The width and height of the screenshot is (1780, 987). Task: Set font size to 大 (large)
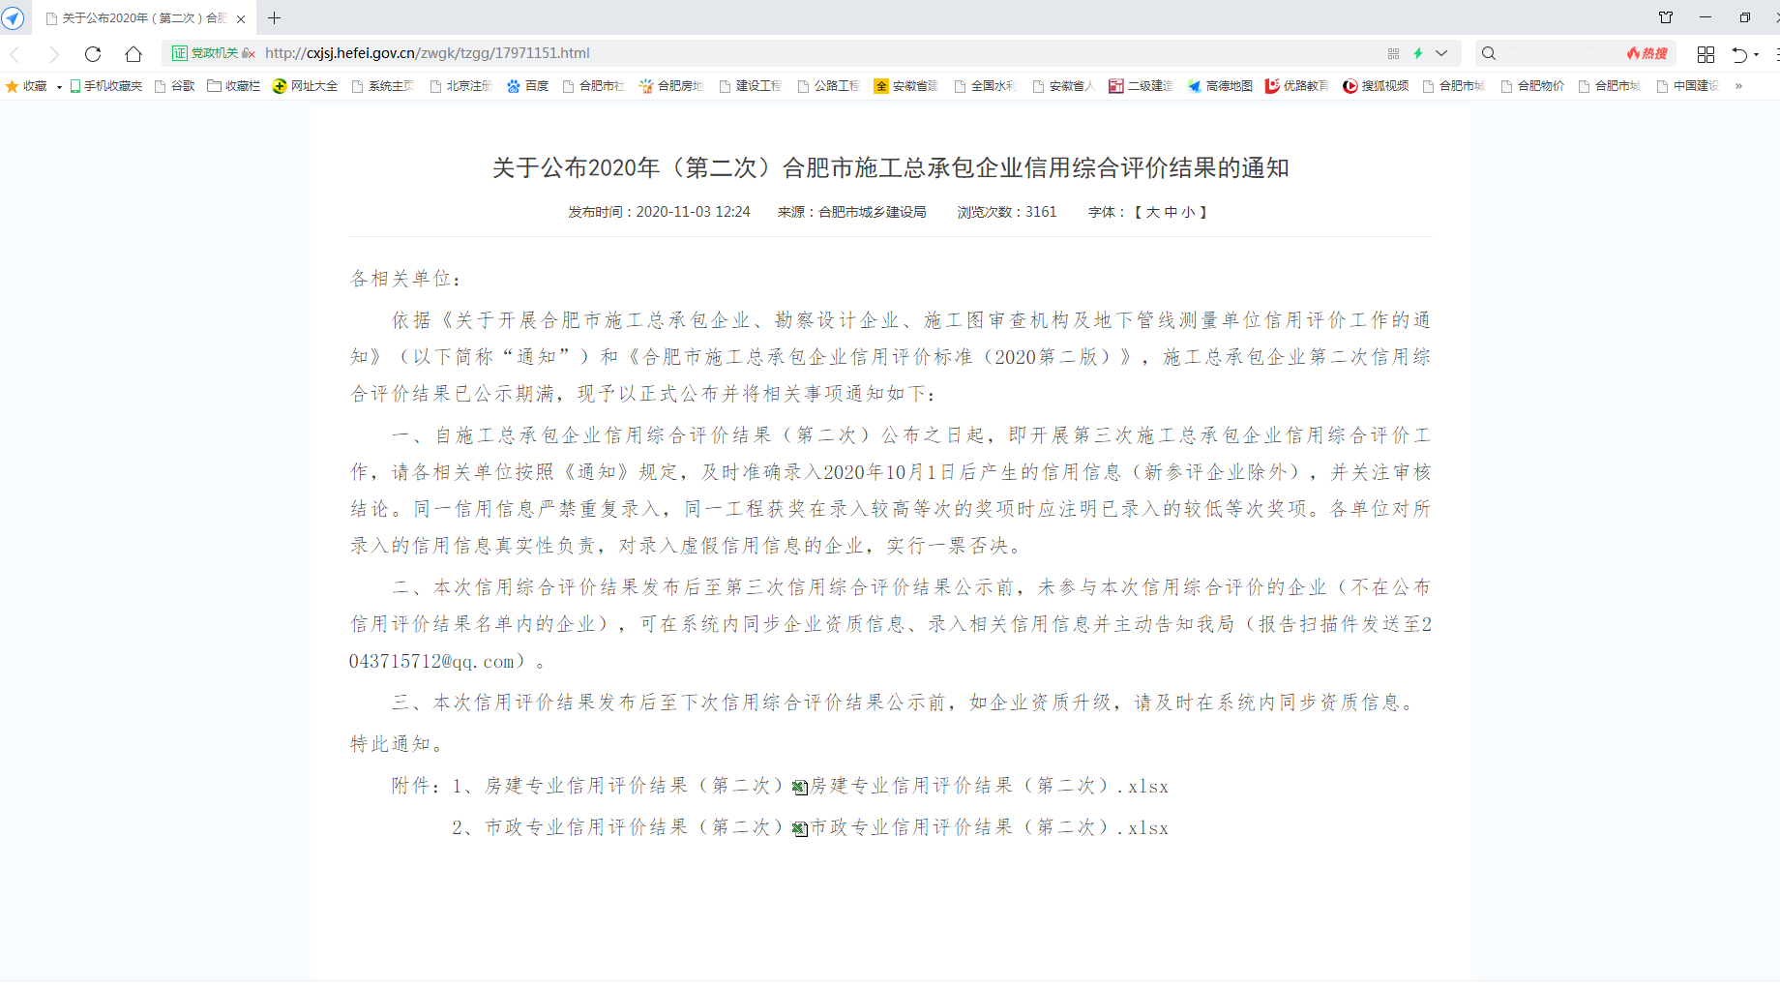coord(1152,212)
